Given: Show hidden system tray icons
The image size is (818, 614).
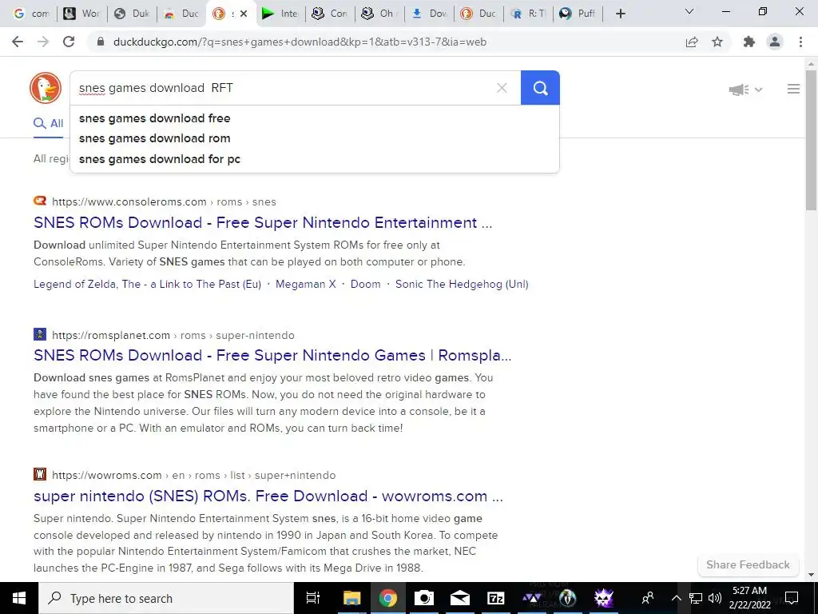Looking at the screenshot, I should click(676, 598).
